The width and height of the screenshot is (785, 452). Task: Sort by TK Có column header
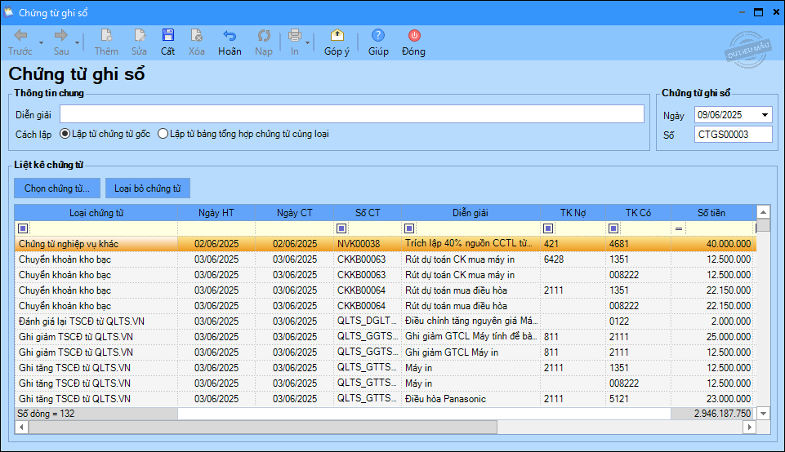click(x=638, y=213)
